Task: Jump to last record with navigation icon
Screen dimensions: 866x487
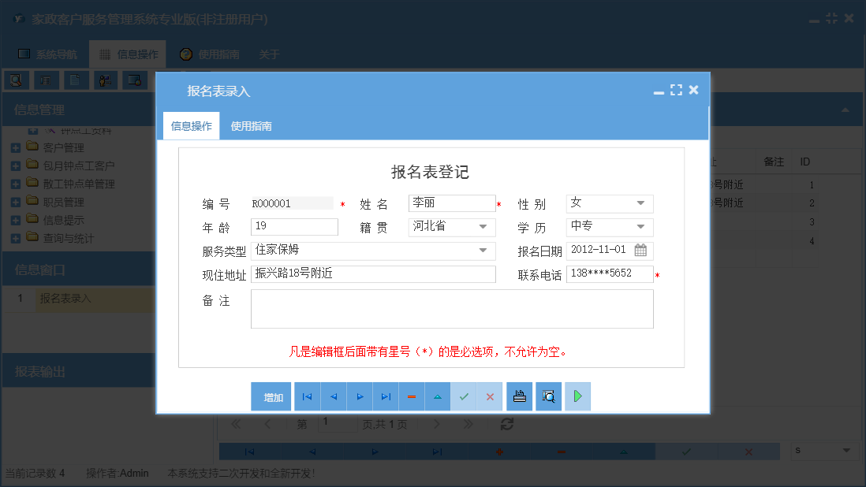Action: point(385,396)
